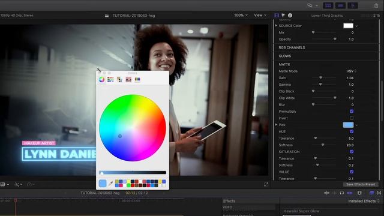Show the browser layout button
Image resolution: width=384 pixels, height=216 pixels.
328,5
